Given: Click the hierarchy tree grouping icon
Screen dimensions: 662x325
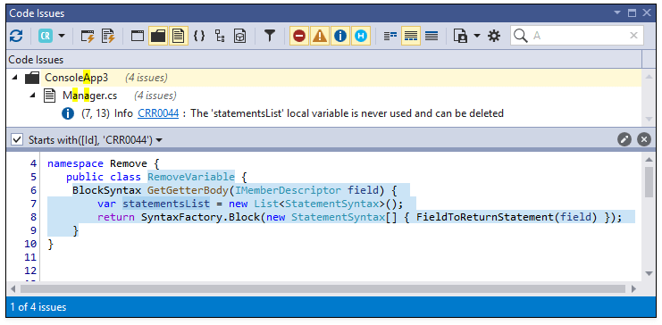Looking at the screenshot, I should tap(220, 37).
